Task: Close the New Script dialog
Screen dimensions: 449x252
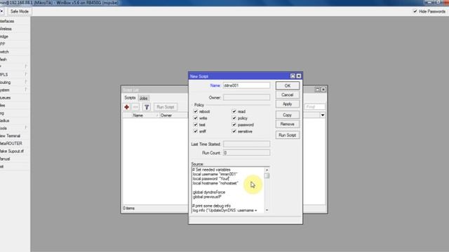Action: (299, 76)
